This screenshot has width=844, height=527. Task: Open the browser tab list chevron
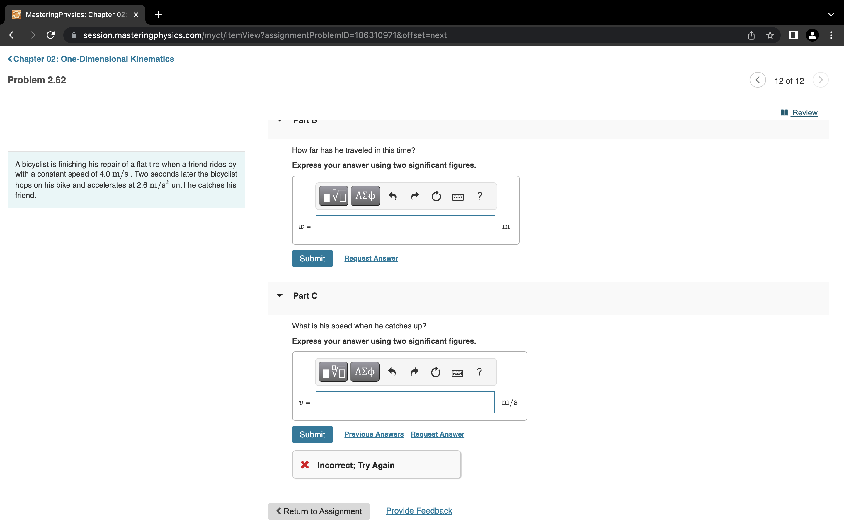tap(831, 15)
